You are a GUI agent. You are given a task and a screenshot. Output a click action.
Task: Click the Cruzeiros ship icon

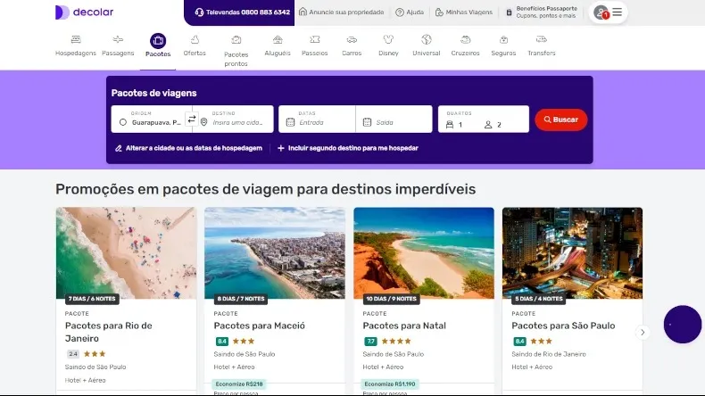pos(465,39)
